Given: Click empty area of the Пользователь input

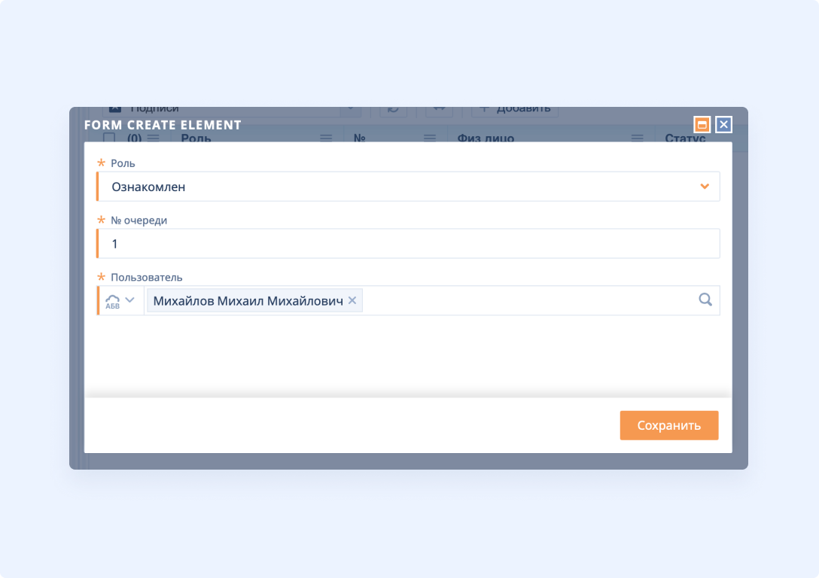Looking at the screenshot, I should pos(527,301).
